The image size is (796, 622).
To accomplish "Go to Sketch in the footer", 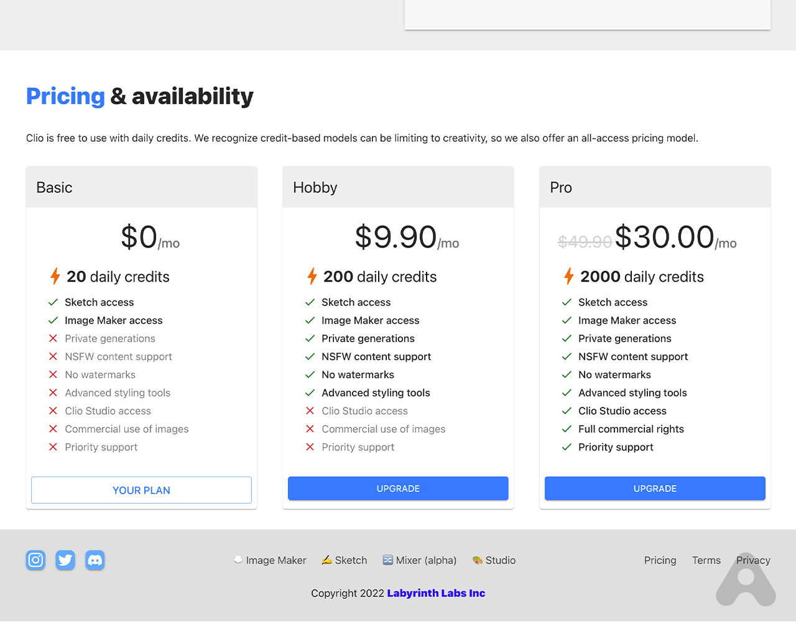I will coord(345,560).
